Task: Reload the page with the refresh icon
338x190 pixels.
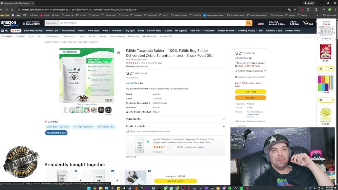Action: pyautogui.click(x=12, y=9)
